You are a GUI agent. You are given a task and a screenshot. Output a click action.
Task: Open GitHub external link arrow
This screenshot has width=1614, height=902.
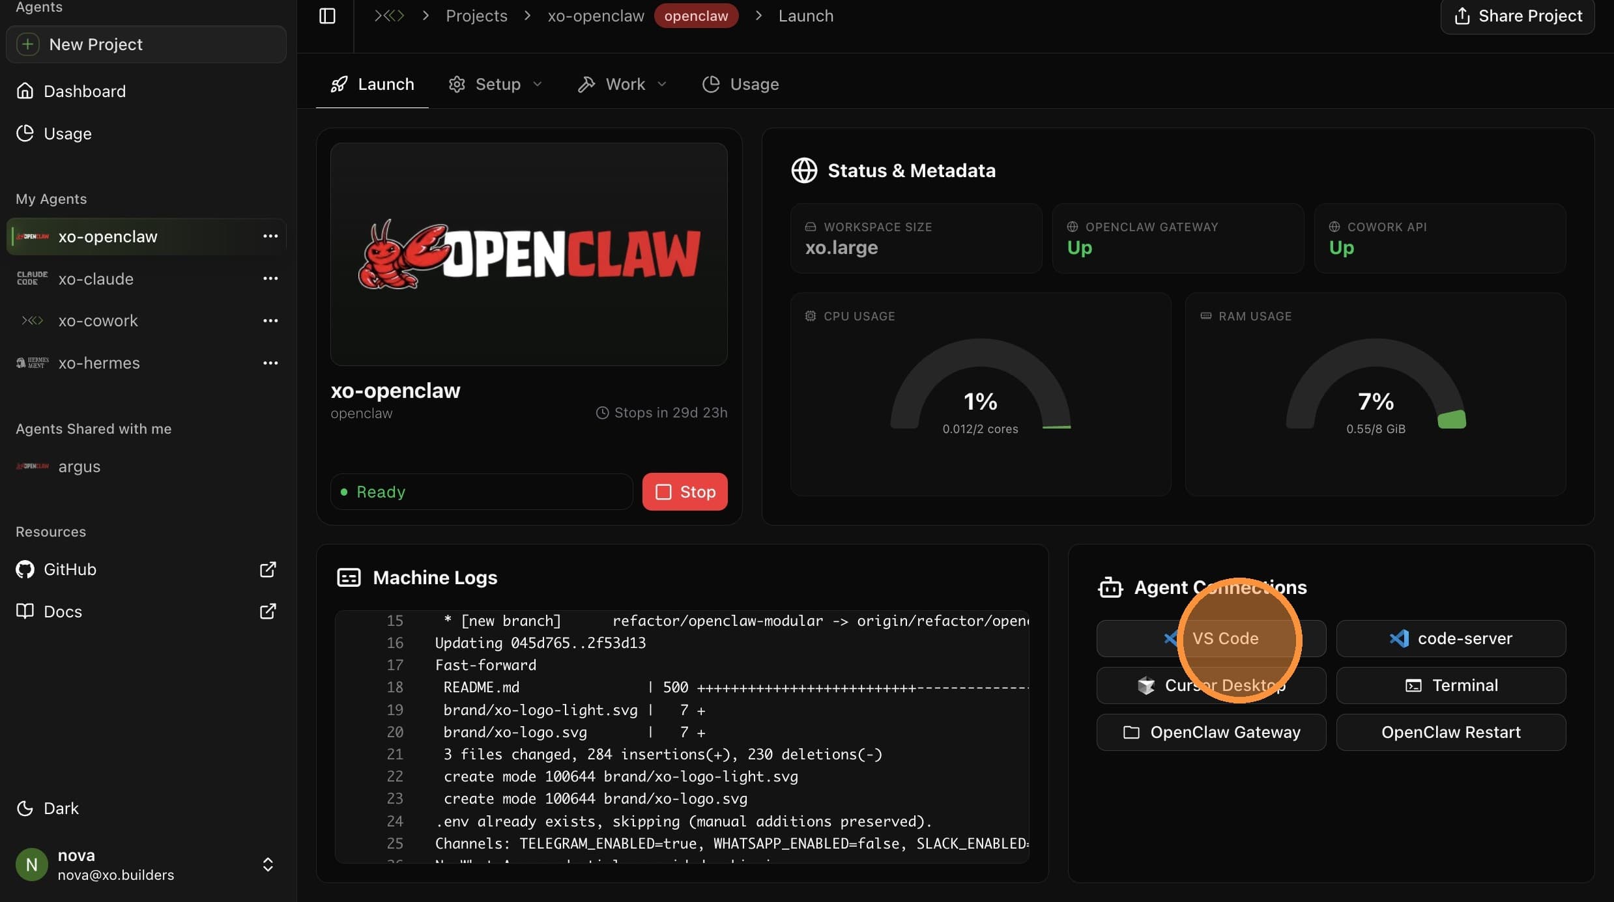[x=268, y=569]
